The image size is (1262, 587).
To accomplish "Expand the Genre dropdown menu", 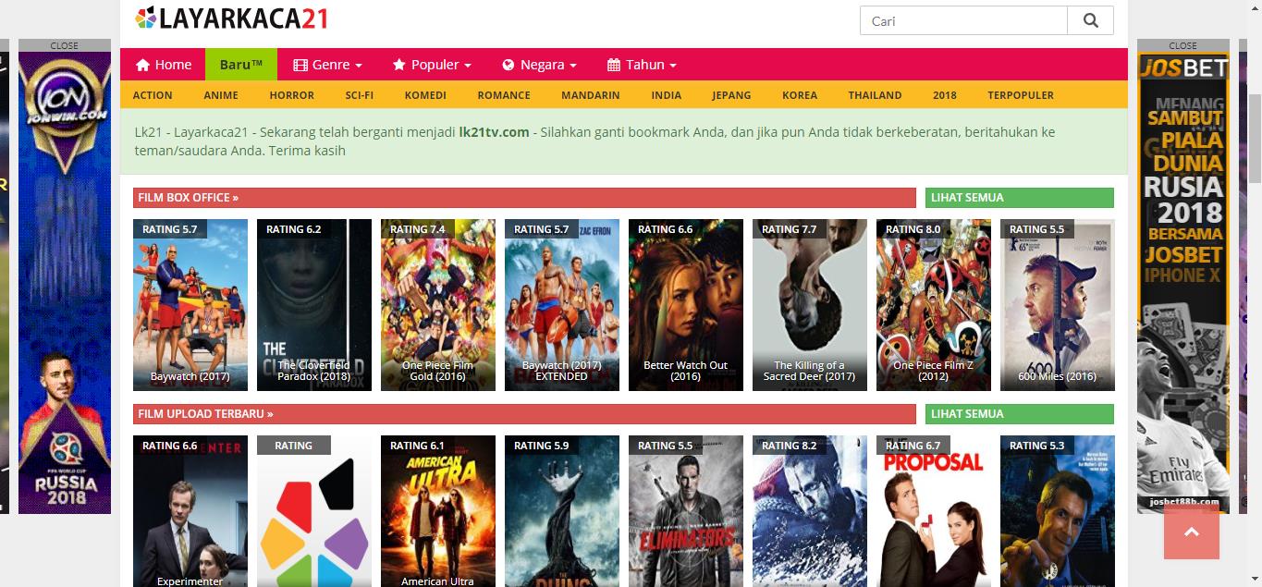I will point(327,65).
